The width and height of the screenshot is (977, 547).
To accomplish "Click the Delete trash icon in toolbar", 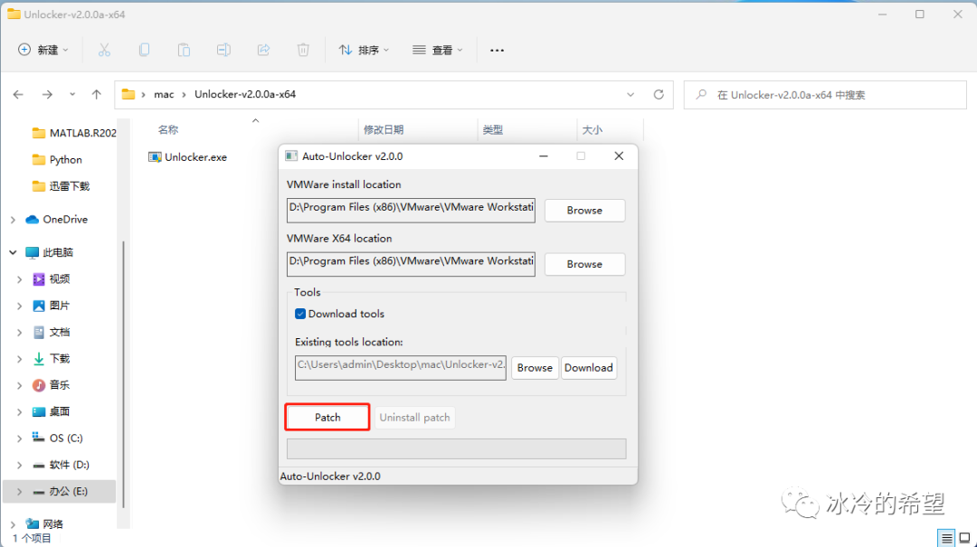I will click(303, 50).
